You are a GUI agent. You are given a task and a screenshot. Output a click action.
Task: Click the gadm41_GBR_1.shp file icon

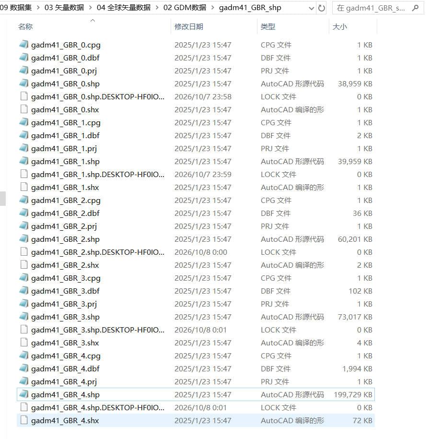(24, 161)
